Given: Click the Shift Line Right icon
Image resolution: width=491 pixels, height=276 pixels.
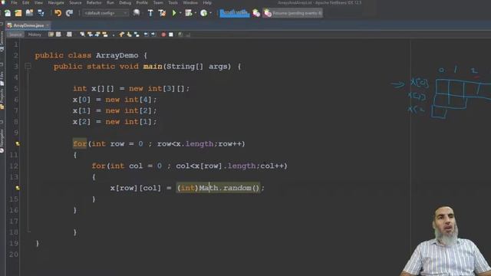Looking at the screenshot, I should click(153, 34).
